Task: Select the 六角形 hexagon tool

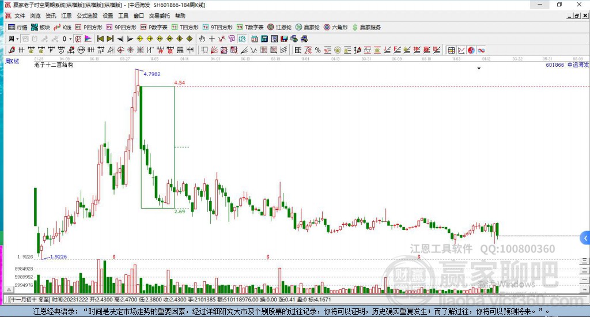Action: tap(336, 27)
